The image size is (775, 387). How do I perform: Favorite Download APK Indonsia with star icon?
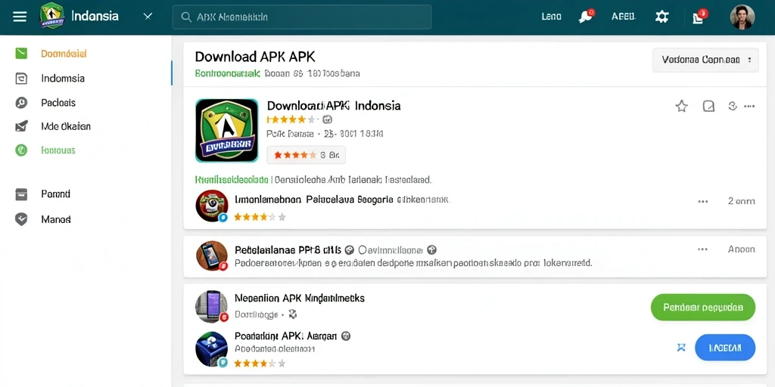coord(682,106)
